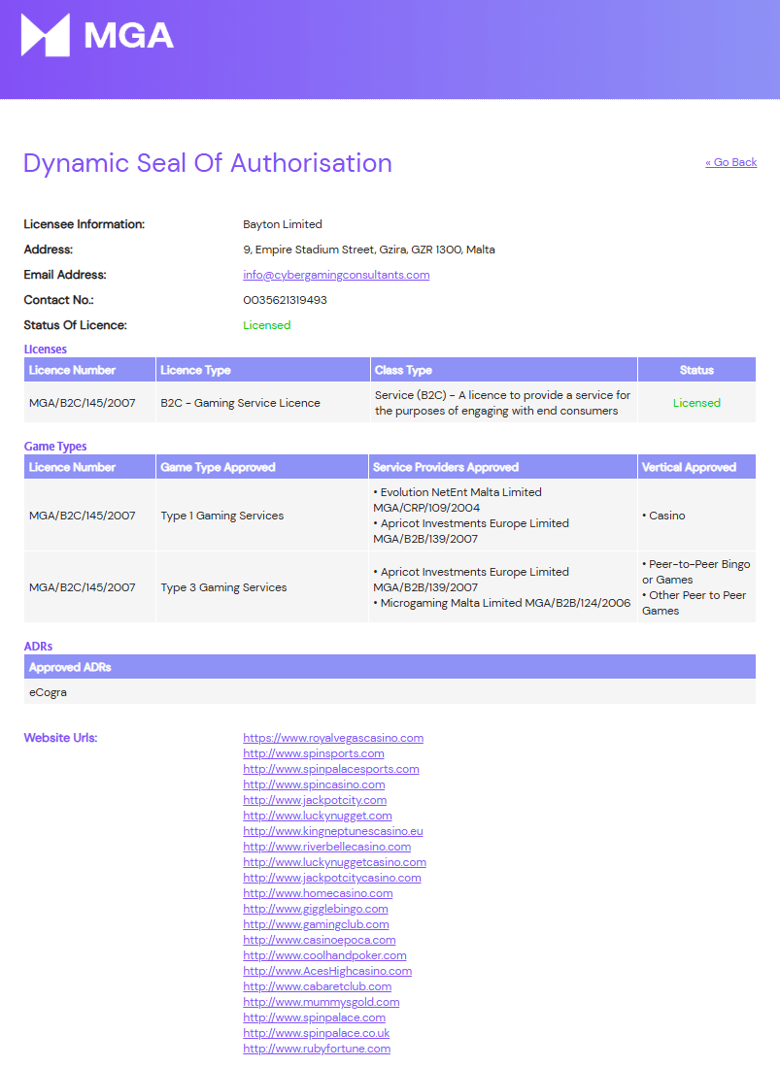
Task: Click Type 3 Gaming Services cell
Action: (262, 587)
